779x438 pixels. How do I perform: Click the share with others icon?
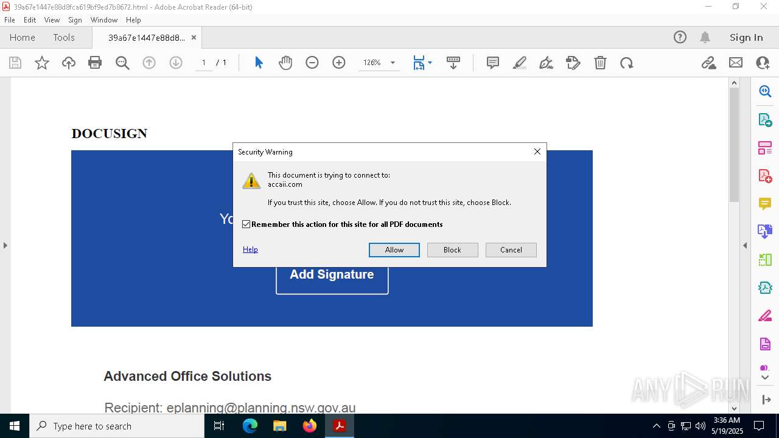(763, 63)
